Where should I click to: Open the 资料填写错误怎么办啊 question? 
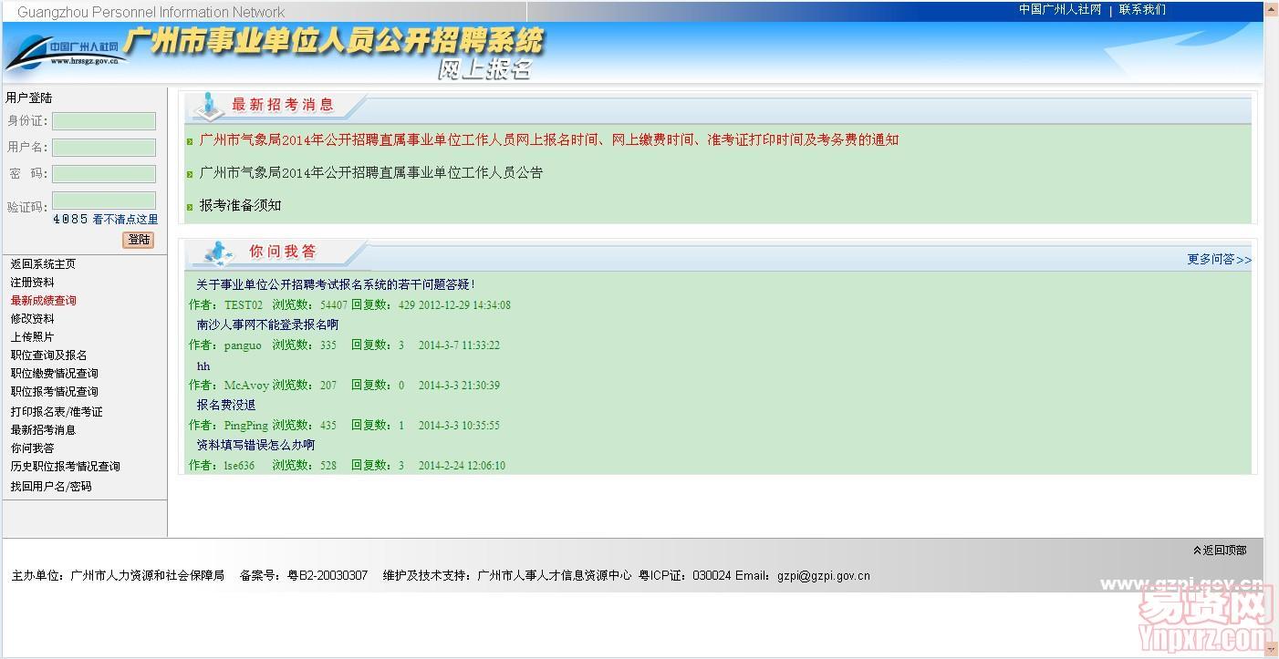coord(256,445)
